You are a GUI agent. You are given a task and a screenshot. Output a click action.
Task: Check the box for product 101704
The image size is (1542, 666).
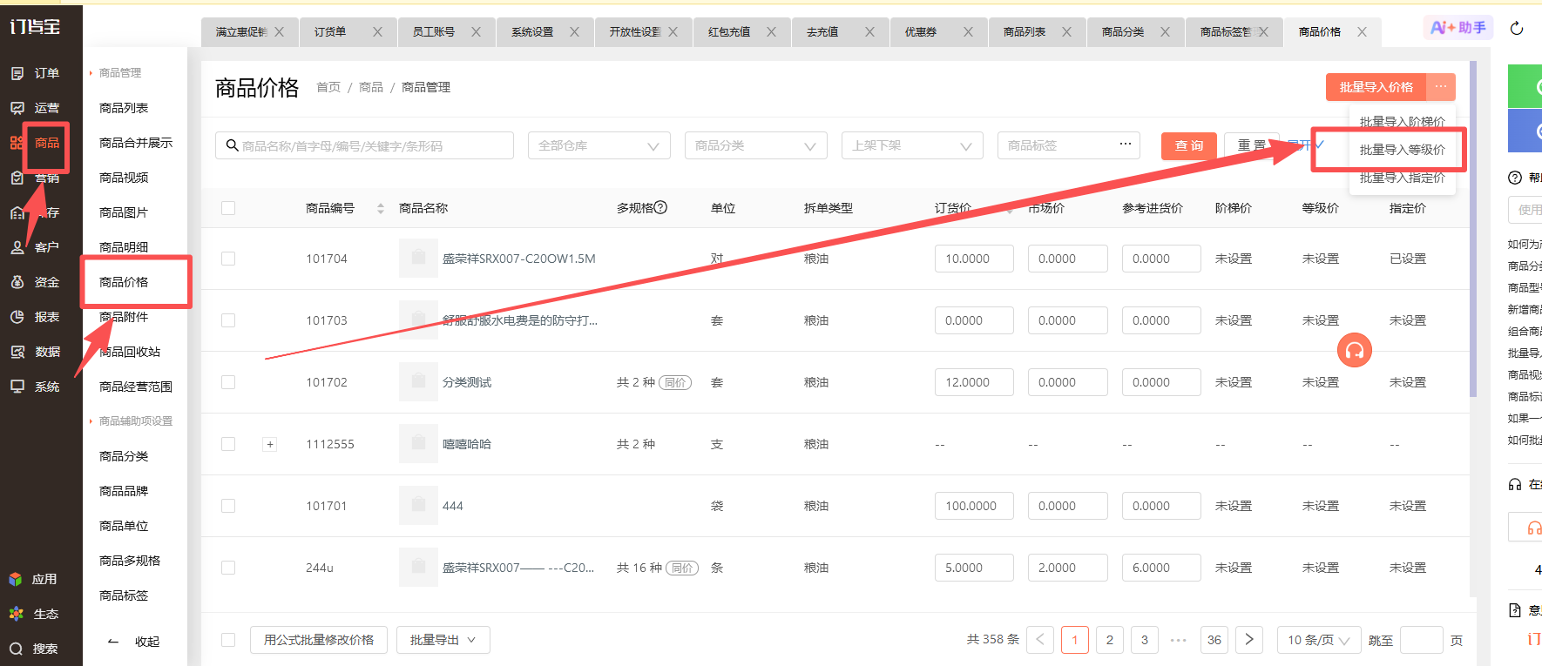coord(228,259)
